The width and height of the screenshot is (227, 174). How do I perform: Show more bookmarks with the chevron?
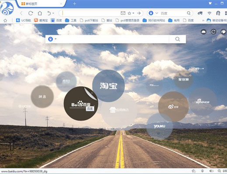click(x=203, y=20)
